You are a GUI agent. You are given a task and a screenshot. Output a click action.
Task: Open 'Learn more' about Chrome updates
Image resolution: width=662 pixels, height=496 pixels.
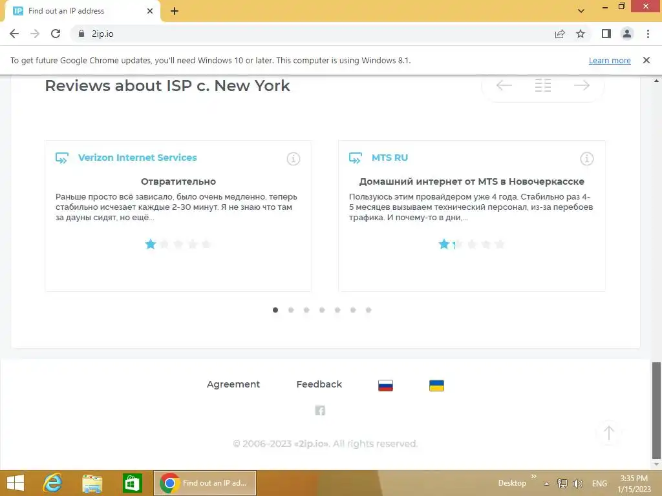610,60
